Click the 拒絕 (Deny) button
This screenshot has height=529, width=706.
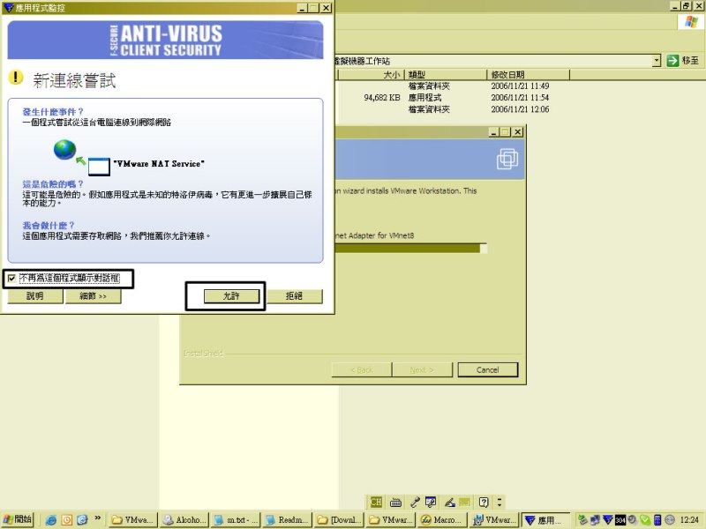pyautogui.click(x=295, y=296)
